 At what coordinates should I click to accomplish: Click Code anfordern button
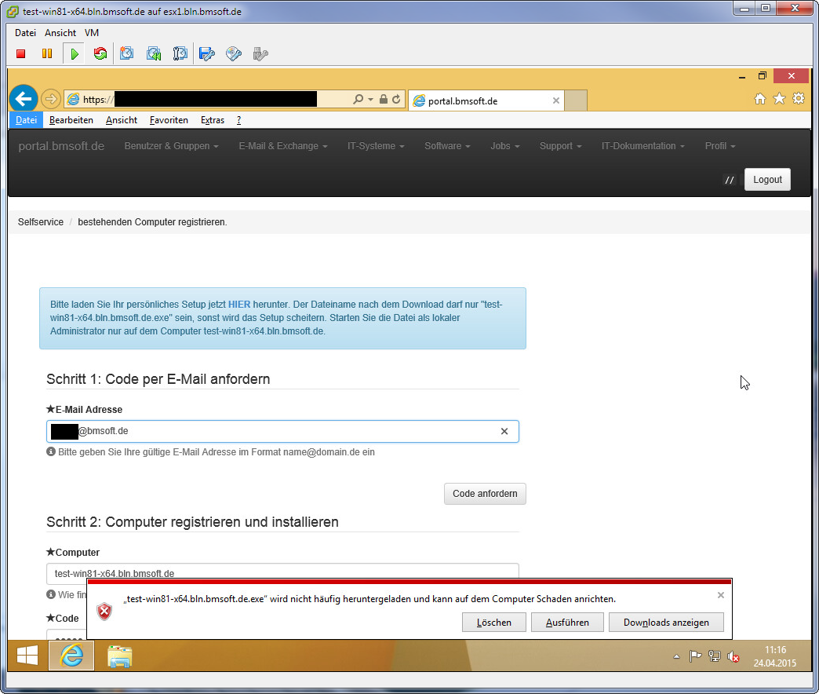485,494
